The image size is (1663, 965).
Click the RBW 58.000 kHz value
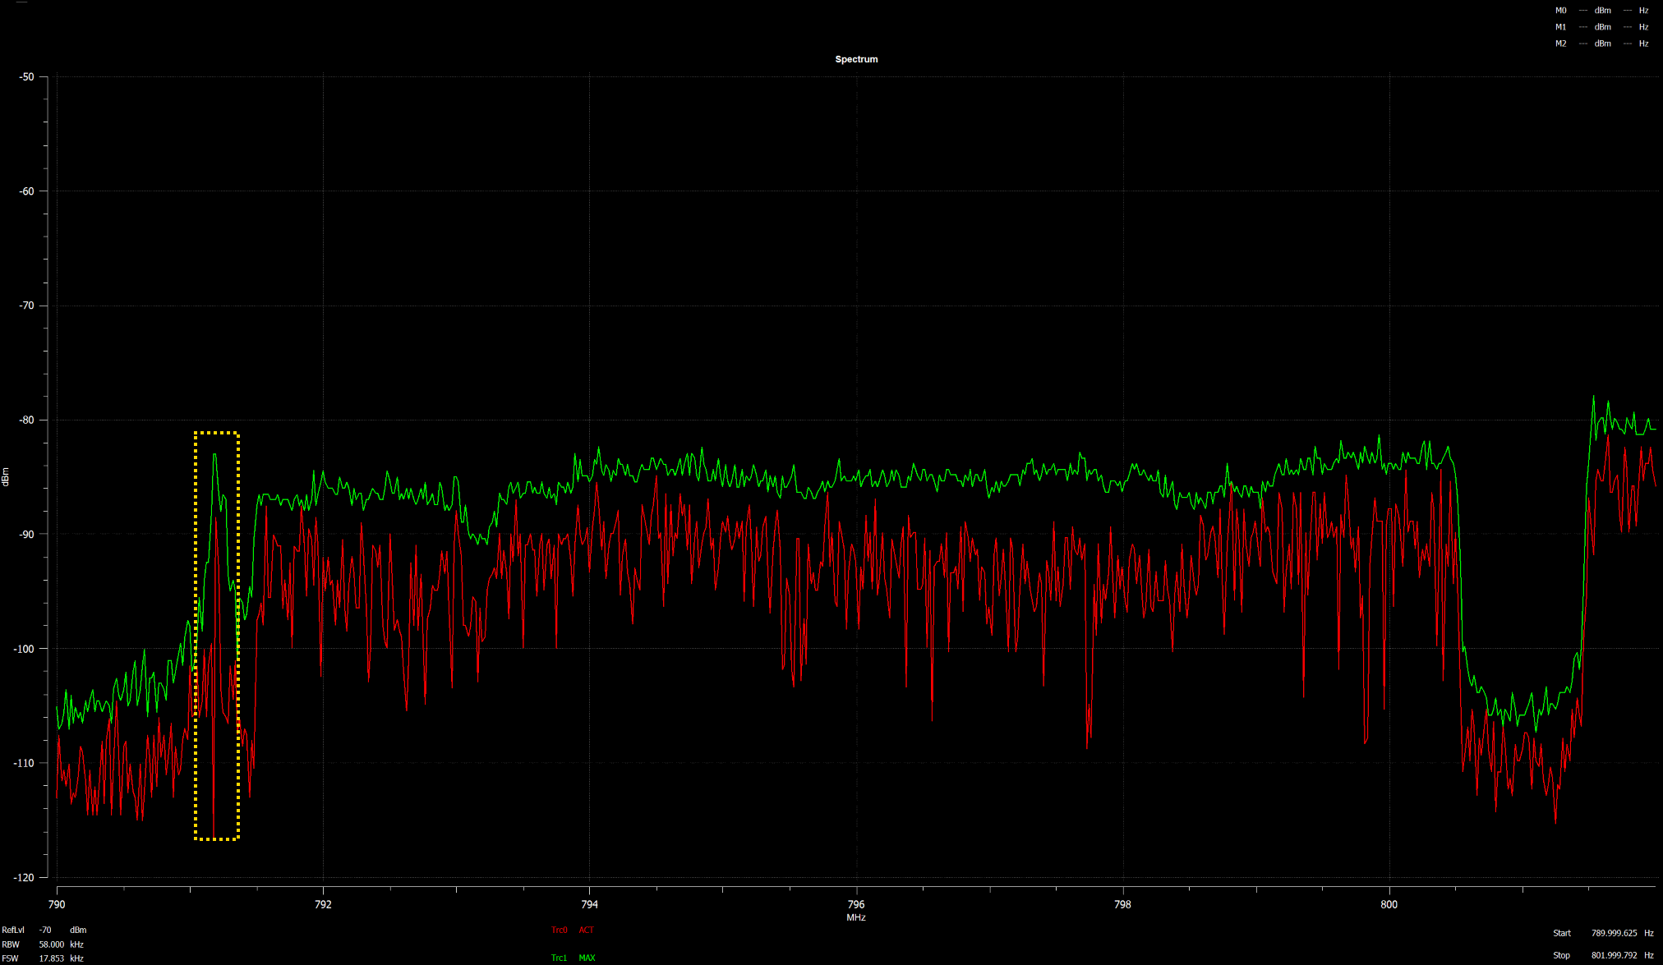pyautogui.click(x=51, y=944)
